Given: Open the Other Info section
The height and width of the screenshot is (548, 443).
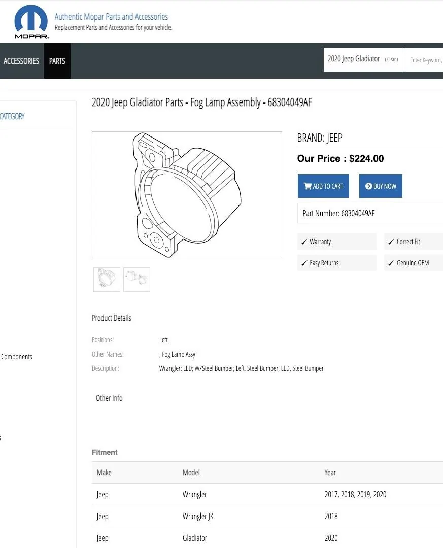Looking at the screenshot, I should [x=109, y=398].
